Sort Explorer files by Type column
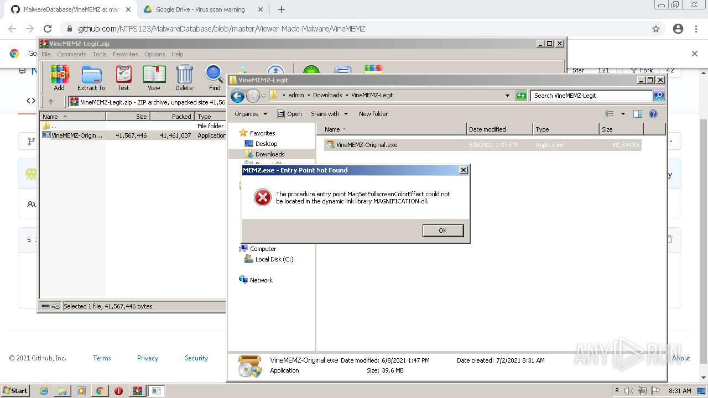The height and width of the screenshot is (398, 708). (x=566, y=129)
